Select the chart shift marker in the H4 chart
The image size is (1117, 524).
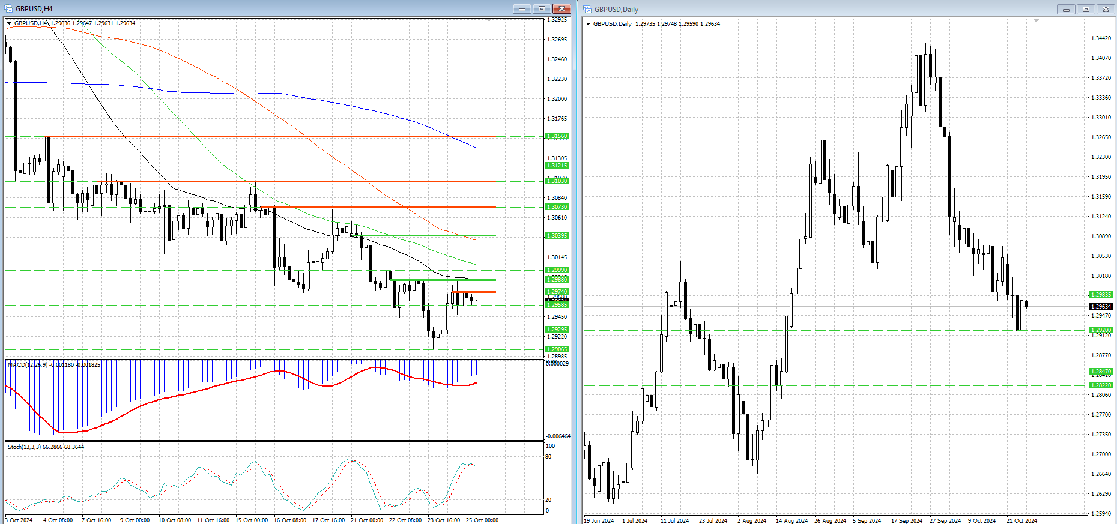click(489, 20)
